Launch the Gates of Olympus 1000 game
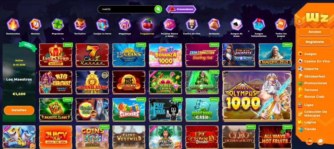Screen dimensions: 334x149 tap(256, 96)
